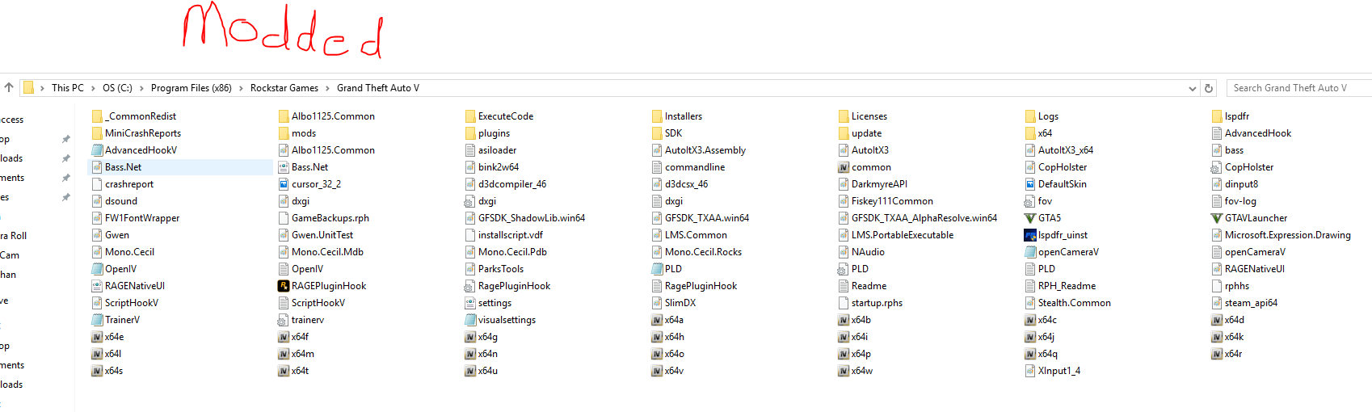Select the MiniCrashReports folder icon
The width and height of the screenshot is (1372, 412).
[97, 133]
